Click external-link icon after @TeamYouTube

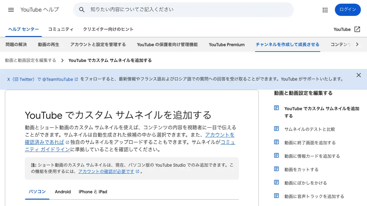click(76, 79)
